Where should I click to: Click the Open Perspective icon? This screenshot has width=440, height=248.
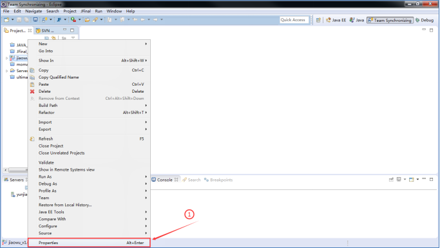(318, 20)
